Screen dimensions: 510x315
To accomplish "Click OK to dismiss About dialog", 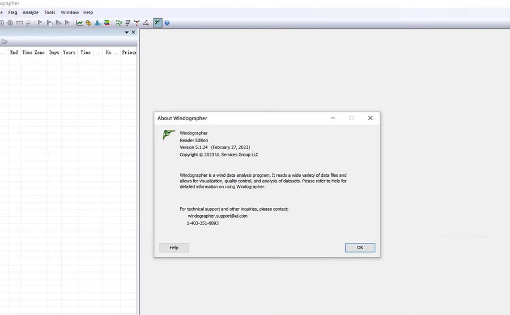I will coord(360,248).
